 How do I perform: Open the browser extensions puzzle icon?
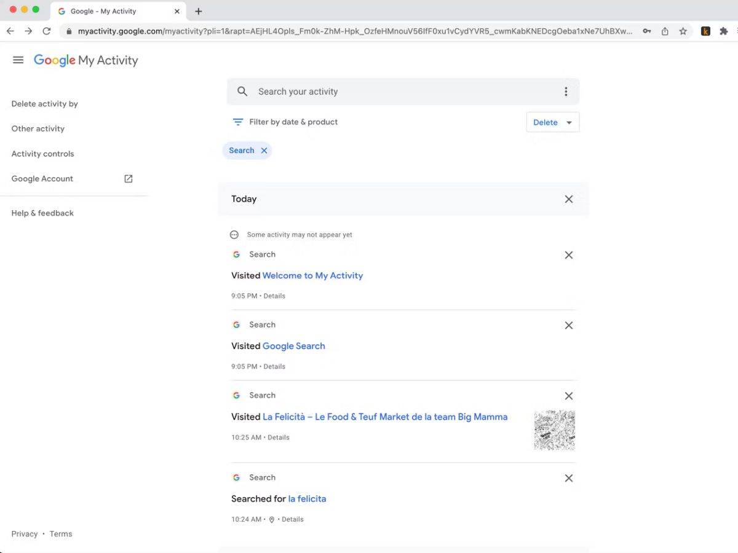tap(723, 31)
